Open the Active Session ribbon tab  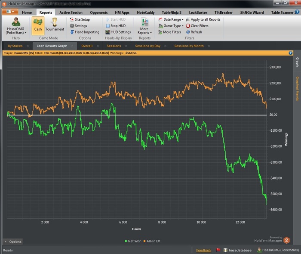click(71, 12)
